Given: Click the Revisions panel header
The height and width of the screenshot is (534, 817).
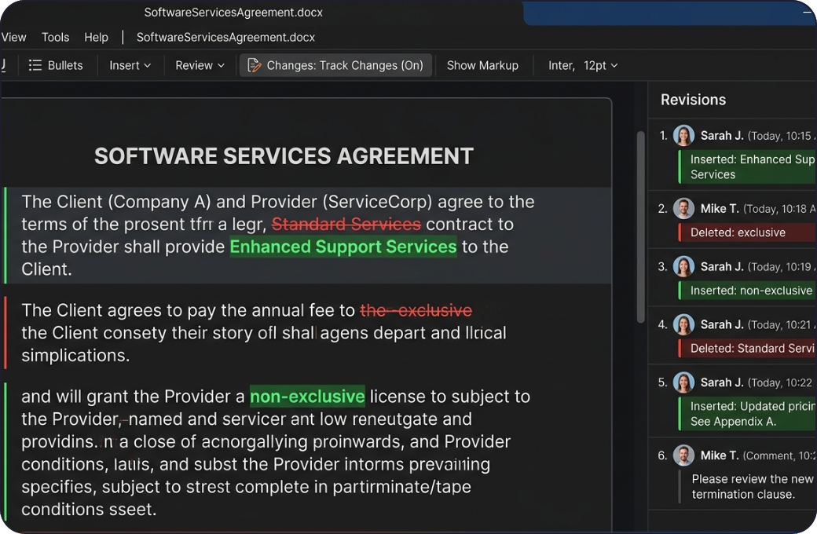Looking at the screenshot, I should 694,100.
